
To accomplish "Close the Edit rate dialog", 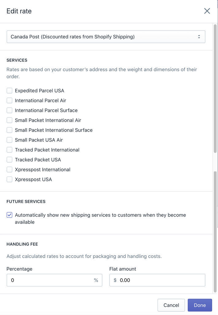I will (207, 11).
